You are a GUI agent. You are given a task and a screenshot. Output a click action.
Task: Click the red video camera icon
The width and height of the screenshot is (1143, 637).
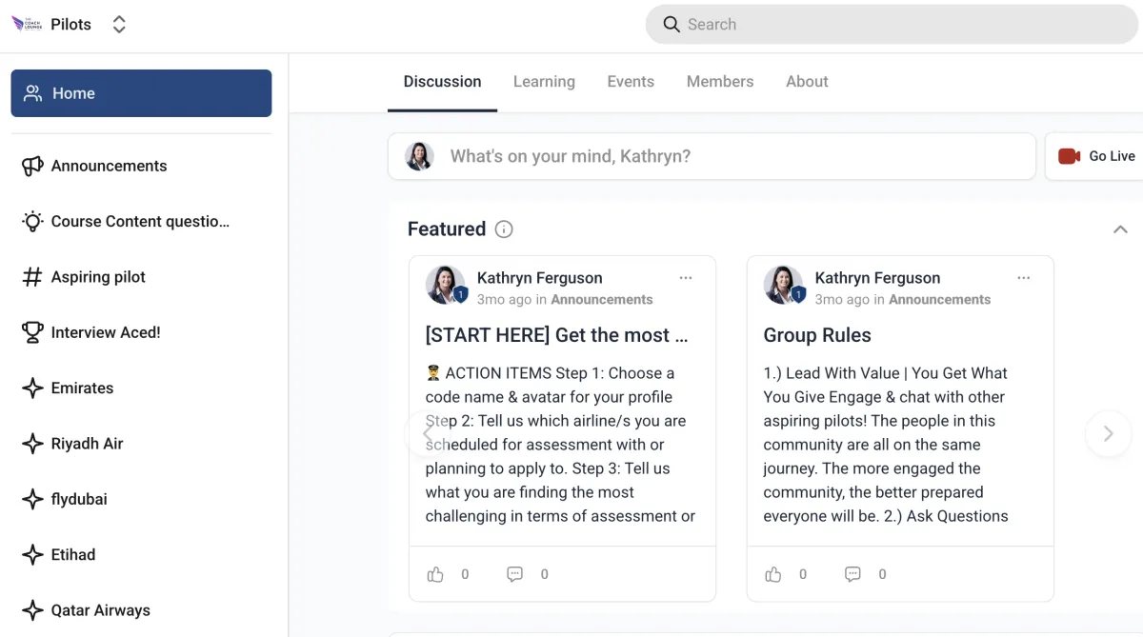click(1069, 156)
